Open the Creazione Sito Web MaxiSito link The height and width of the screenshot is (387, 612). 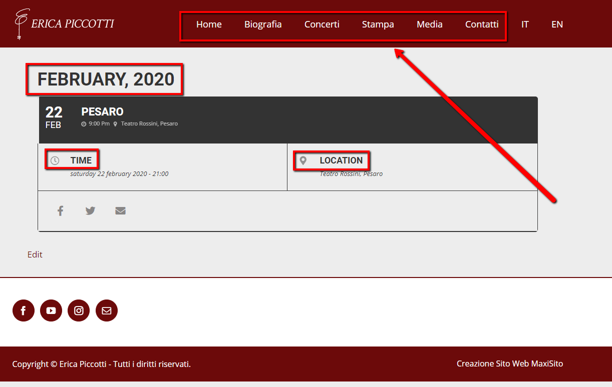pos(510,363)
